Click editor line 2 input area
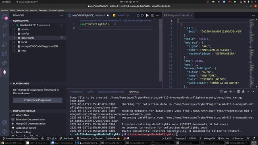Image resolution: width=258 pixels, height=145 pixels. click(x=116, y=28)
